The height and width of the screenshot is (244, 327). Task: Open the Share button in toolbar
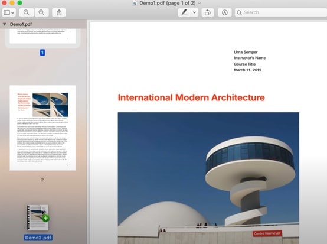[59, 12]
